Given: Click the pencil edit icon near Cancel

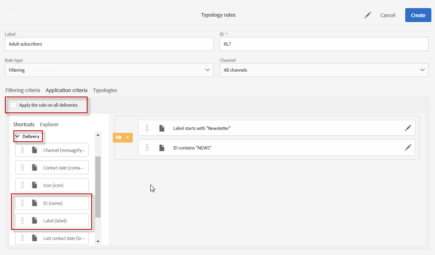Looking at the screenshot, I should (368, 15).
